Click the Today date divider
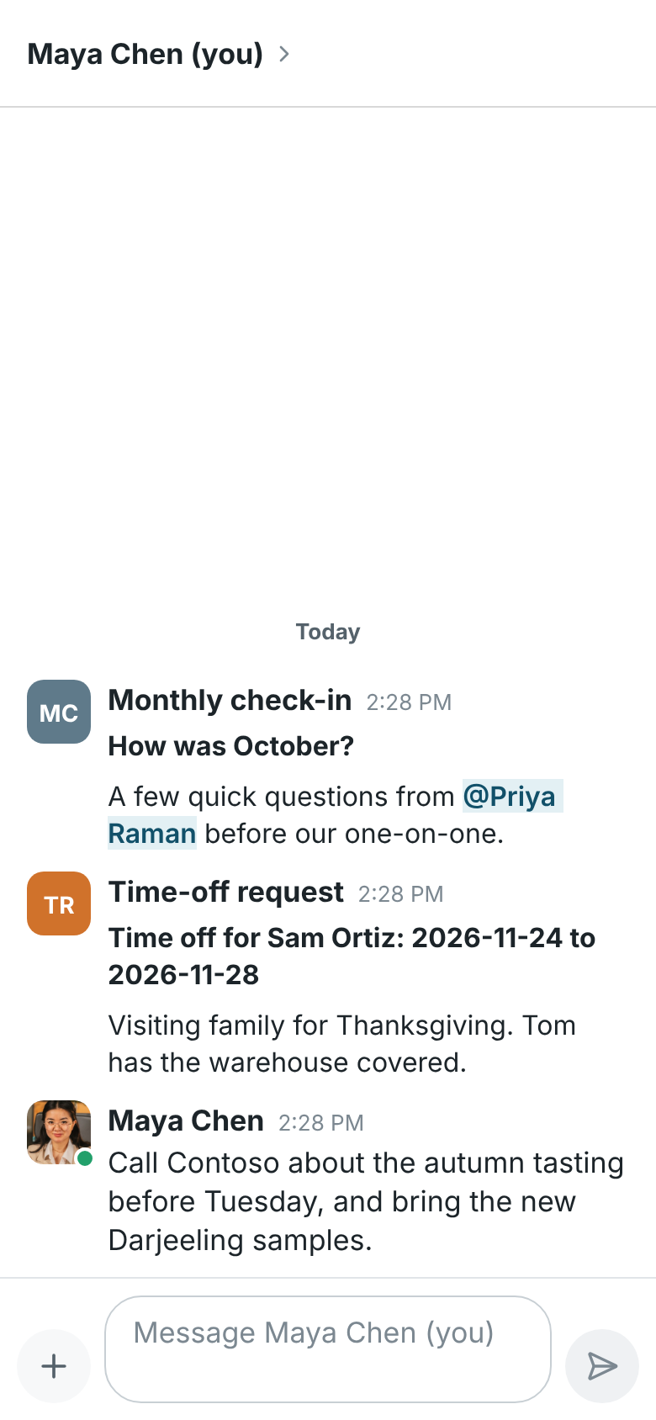 (x=328, y=632)
